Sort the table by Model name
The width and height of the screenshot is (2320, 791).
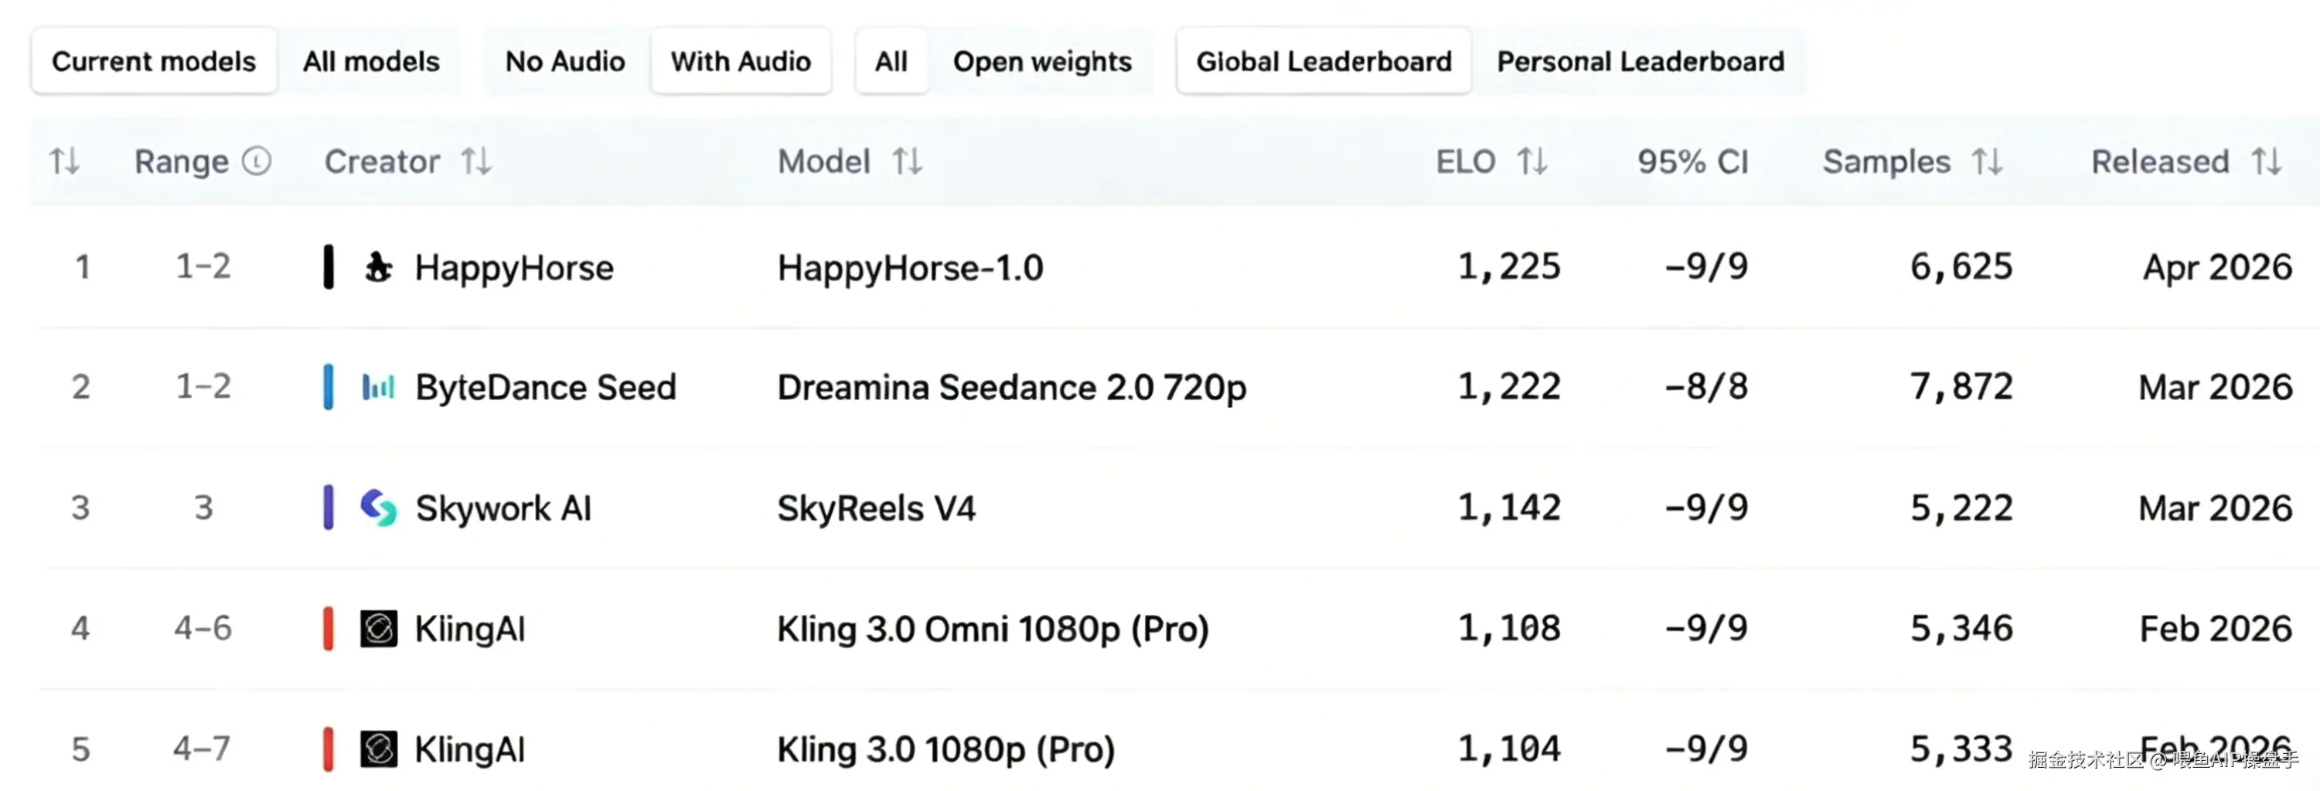point(907,162)
